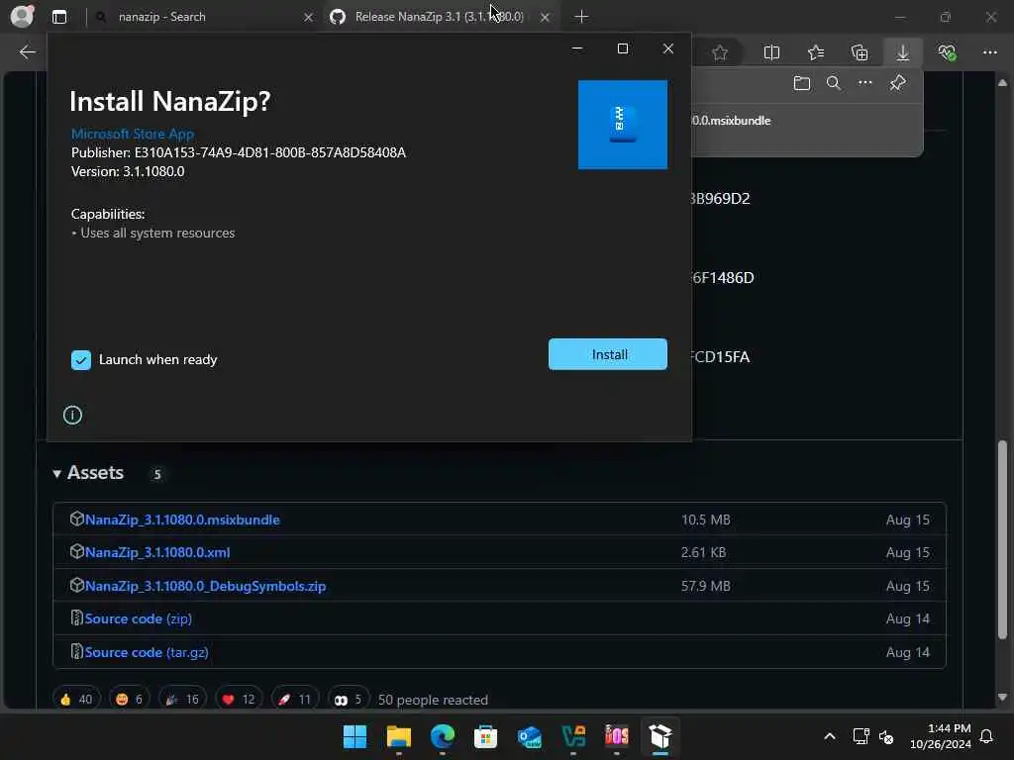1014x760 pixels.
Task: Click the eyes reaction with 5
Action: tap(348, 700)
